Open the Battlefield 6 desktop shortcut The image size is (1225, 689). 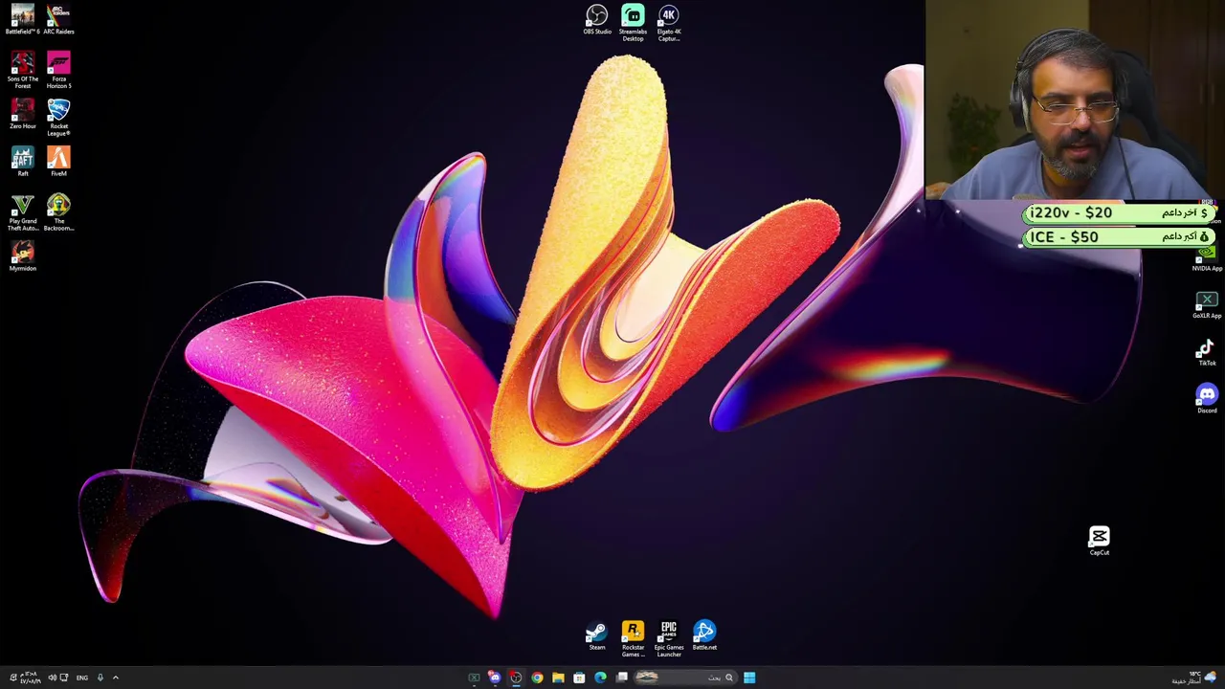22,19
